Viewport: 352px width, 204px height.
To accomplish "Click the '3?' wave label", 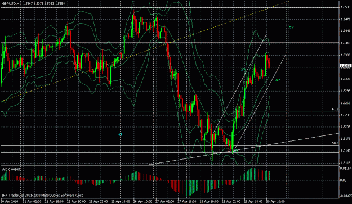I will click(243, 70).
